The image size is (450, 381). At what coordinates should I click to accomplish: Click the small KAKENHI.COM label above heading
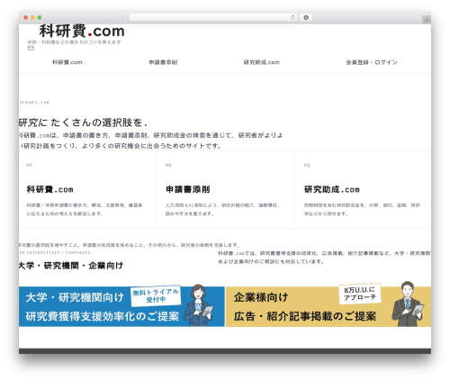pos(34,103)
